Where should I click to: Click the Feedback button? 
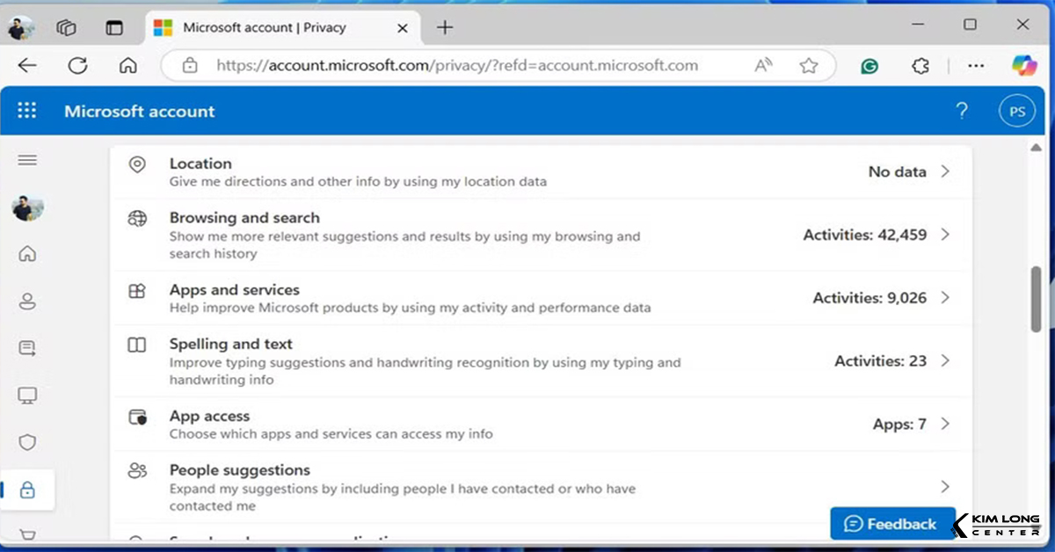891,524
